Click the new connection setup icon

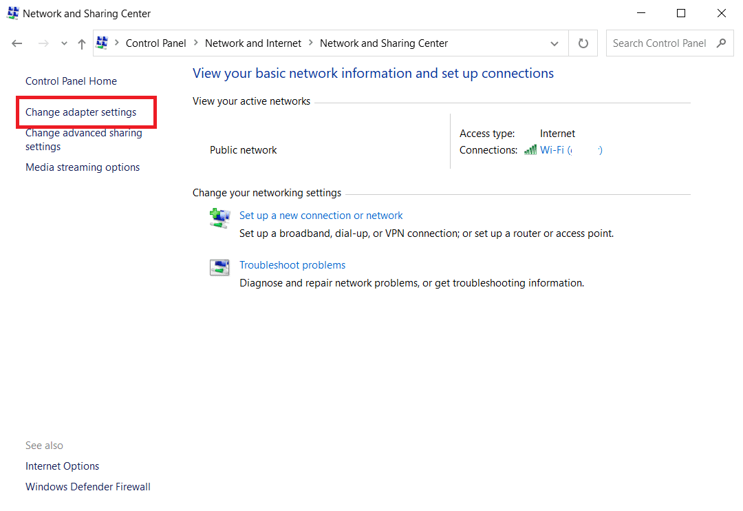point(219,218)
